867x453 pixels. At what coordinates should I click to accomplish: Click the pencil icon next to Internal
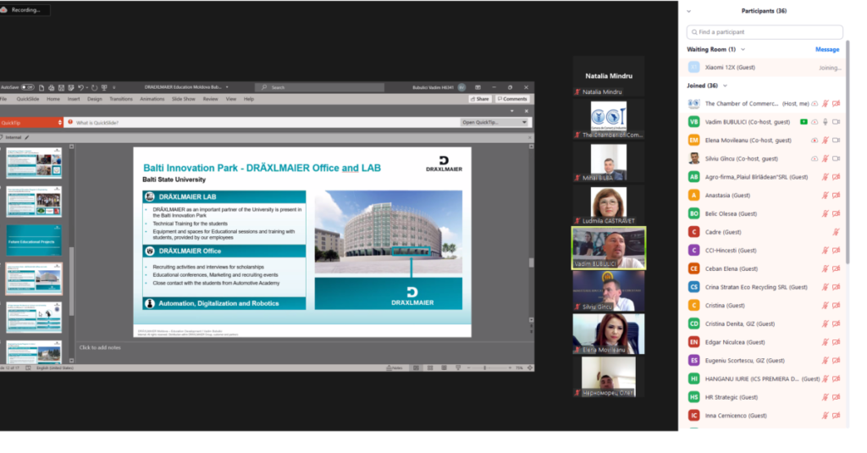26,137
